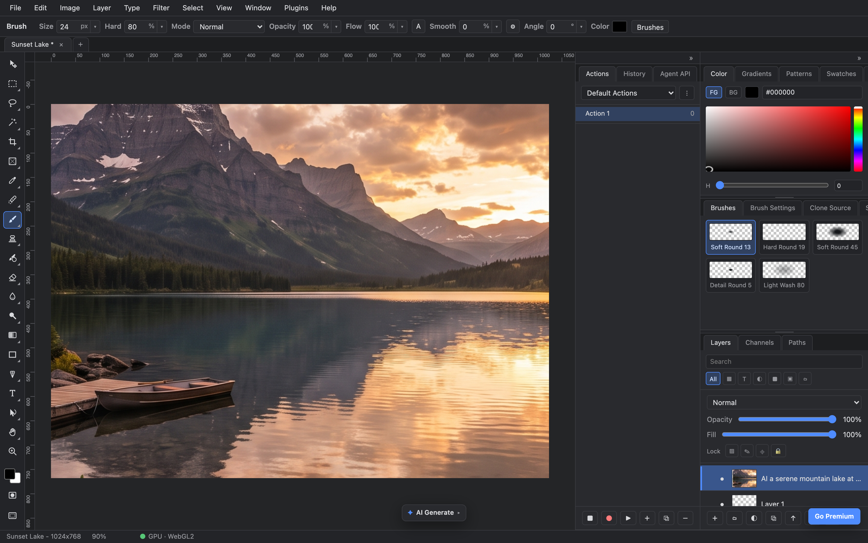Select the Dodge tool
868x543 pixels.
(x=12, y=316)
